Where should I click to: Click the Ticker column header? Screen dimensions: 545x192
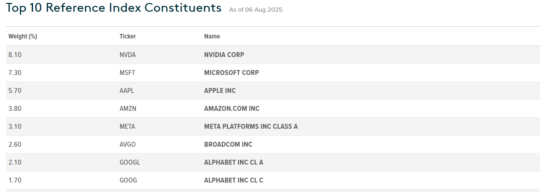[x=128, y=36]
